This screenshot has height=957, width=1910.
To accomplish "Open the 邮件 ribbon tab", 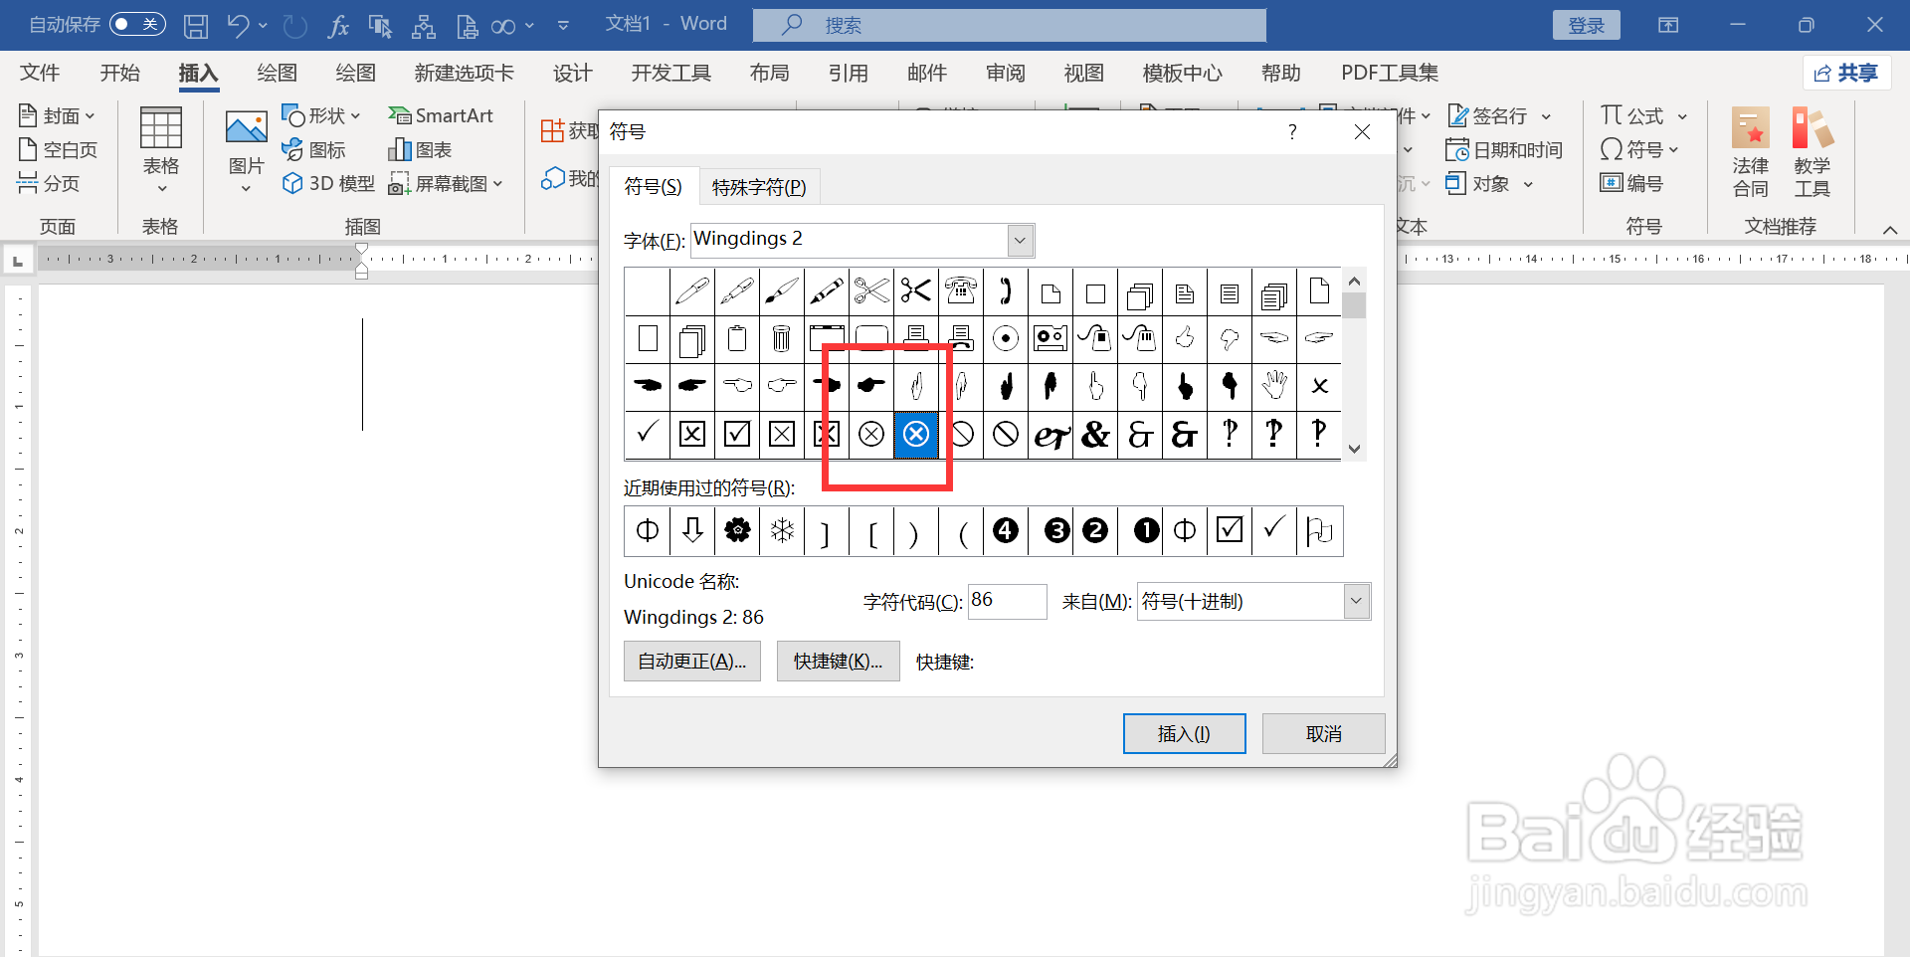I will (926, 72).
